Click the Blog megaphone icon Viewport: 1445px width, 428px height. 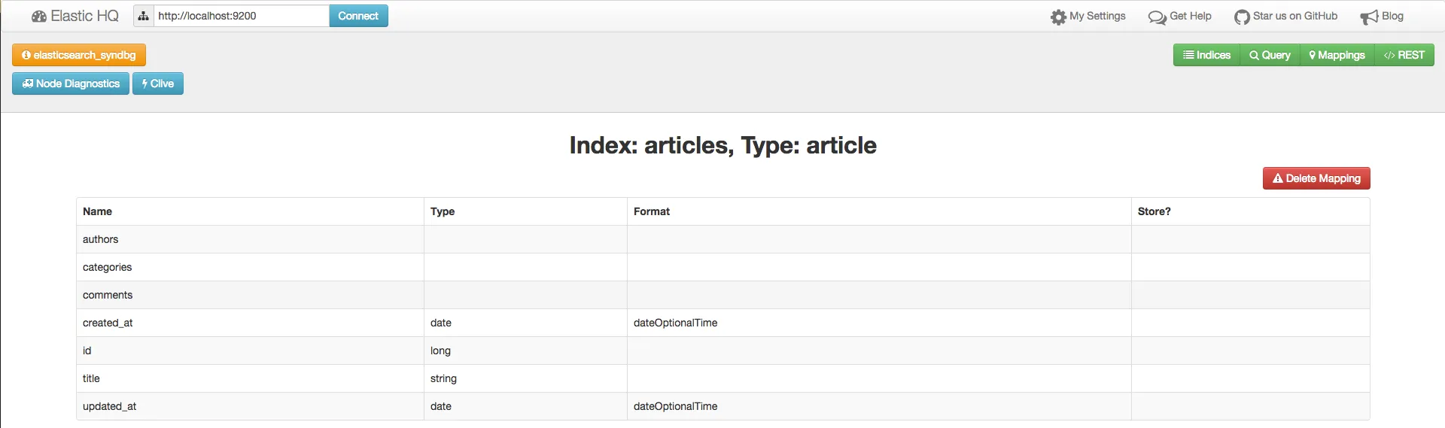[1369, 17]
